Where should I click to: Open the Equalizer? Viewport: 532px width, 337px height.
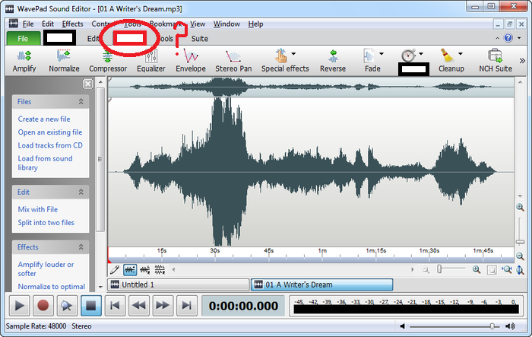[151, 61]
